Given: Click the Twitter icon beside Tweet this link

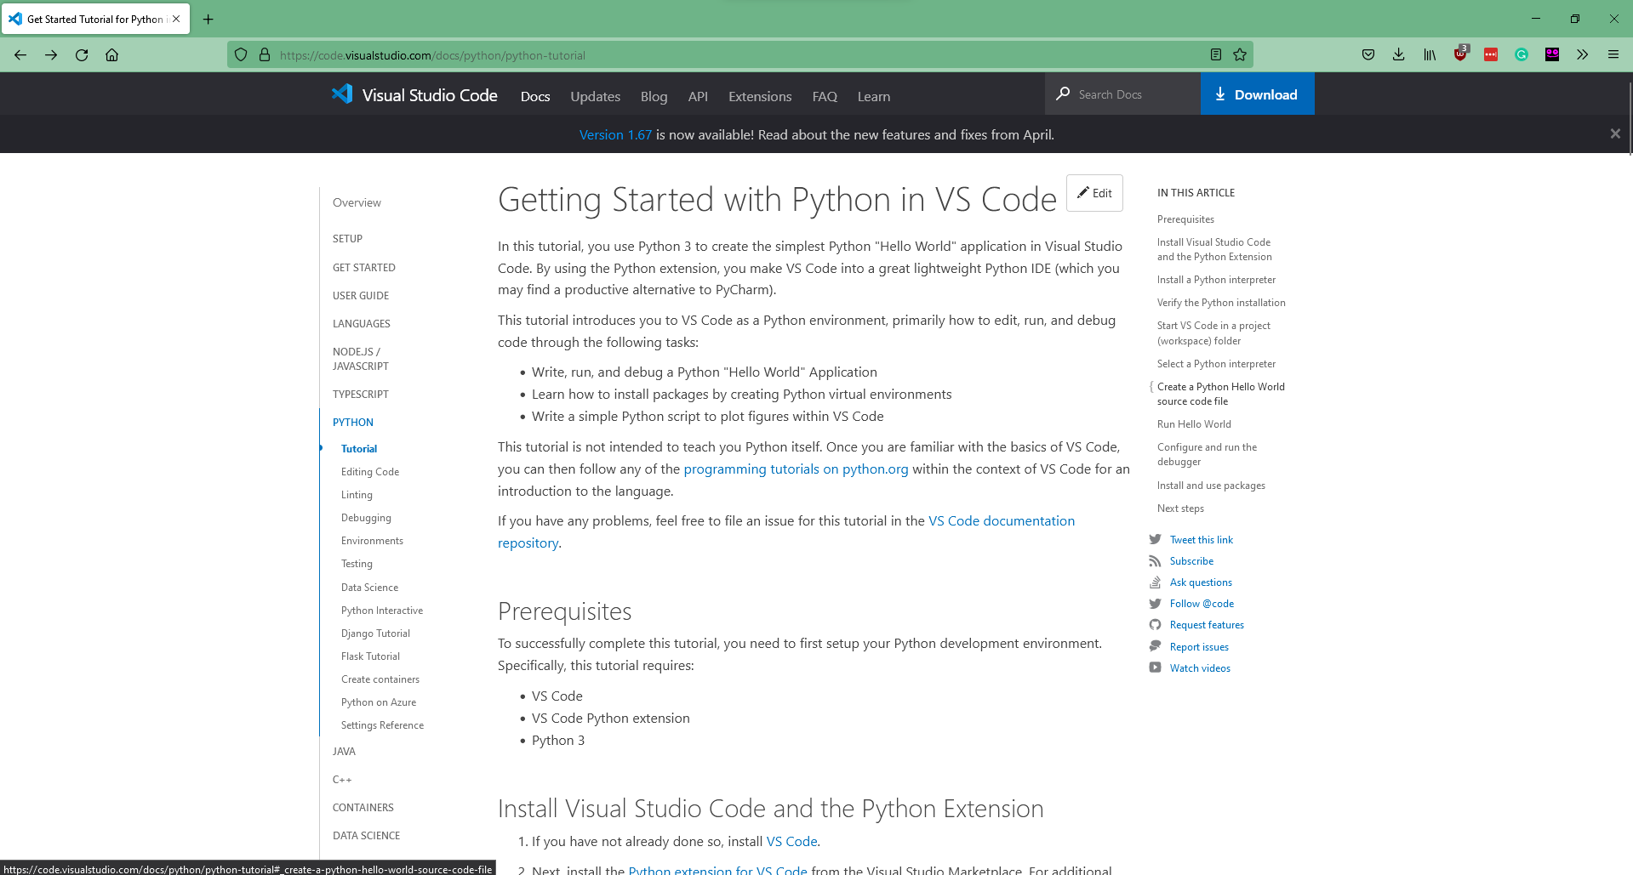Looking at the screenshot, I should pyautogui.click(x=1155, y=539).
